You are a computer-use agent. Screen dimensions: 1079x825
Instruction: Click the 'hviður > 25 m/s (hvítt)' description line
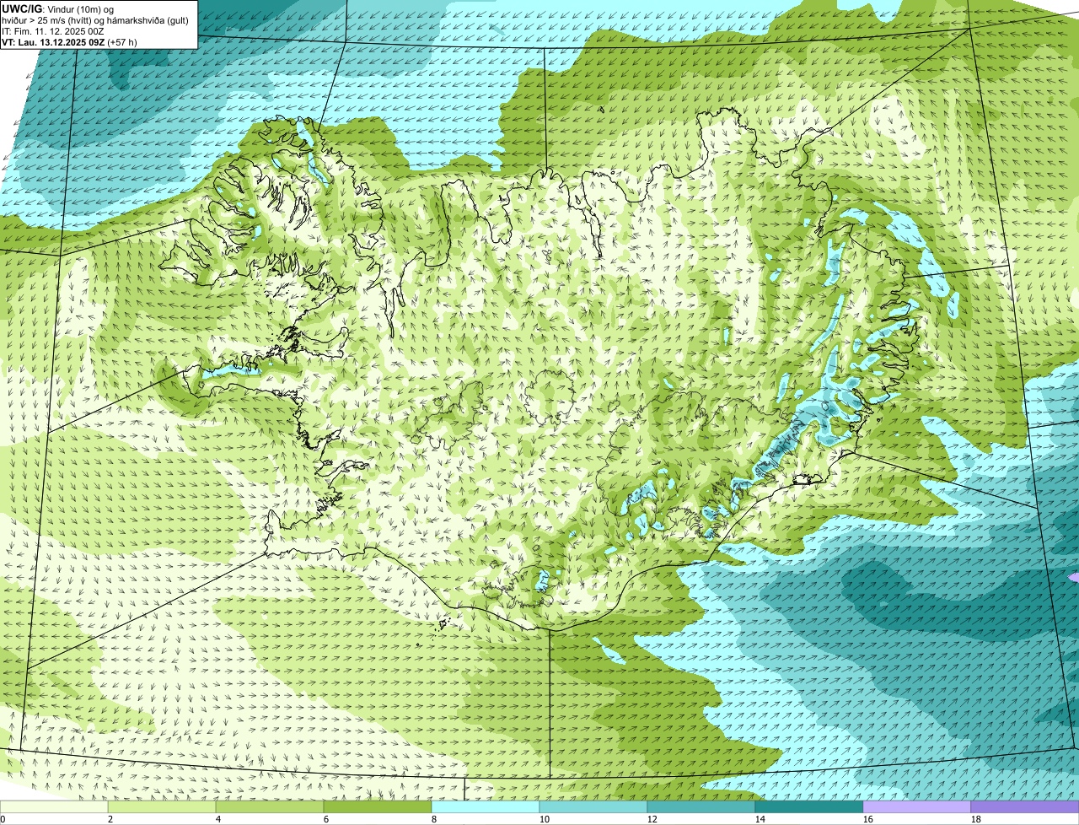click(x=95, y=20)
